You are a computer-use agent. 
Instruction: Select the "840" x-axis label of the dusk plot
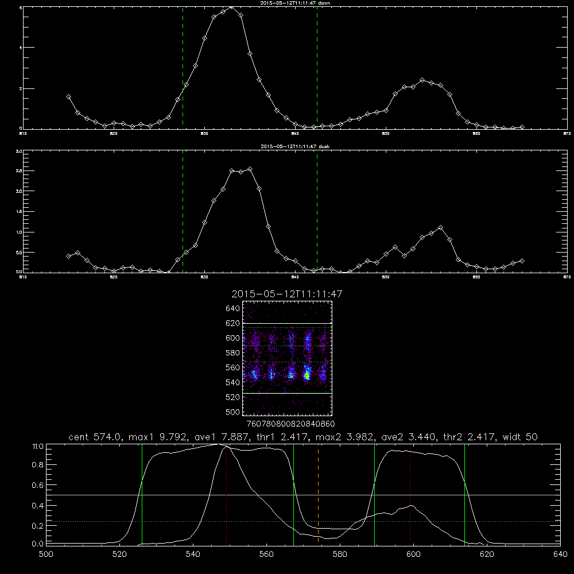[295, 277]
